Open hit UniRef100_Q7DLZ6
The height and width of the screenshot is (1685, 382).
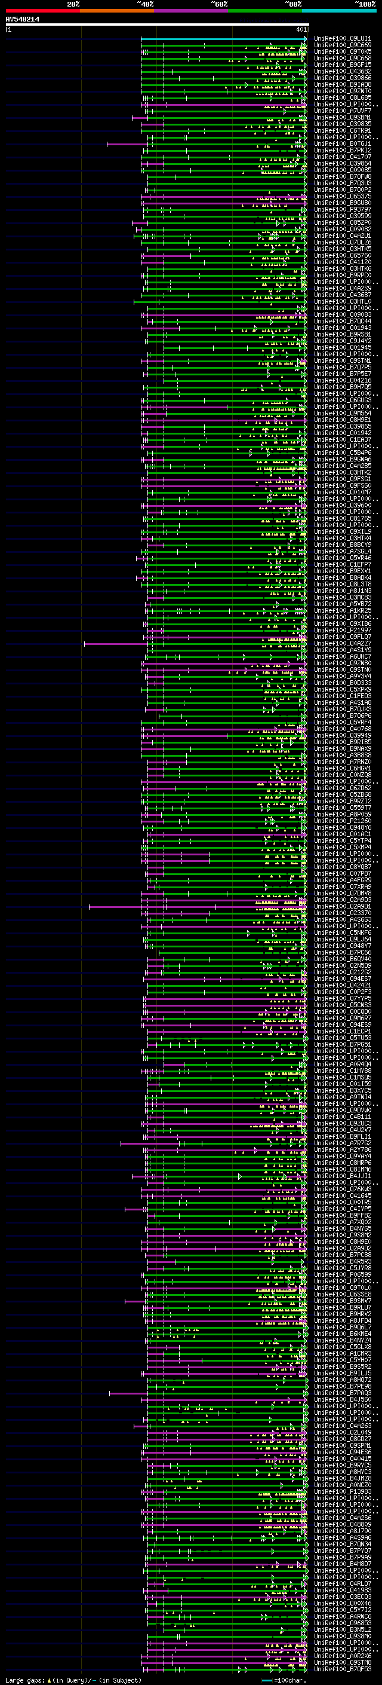[343, 243]
